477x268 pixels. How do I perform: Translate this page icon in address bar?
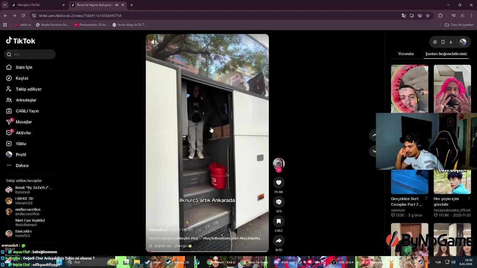click(x=404, y=16)
